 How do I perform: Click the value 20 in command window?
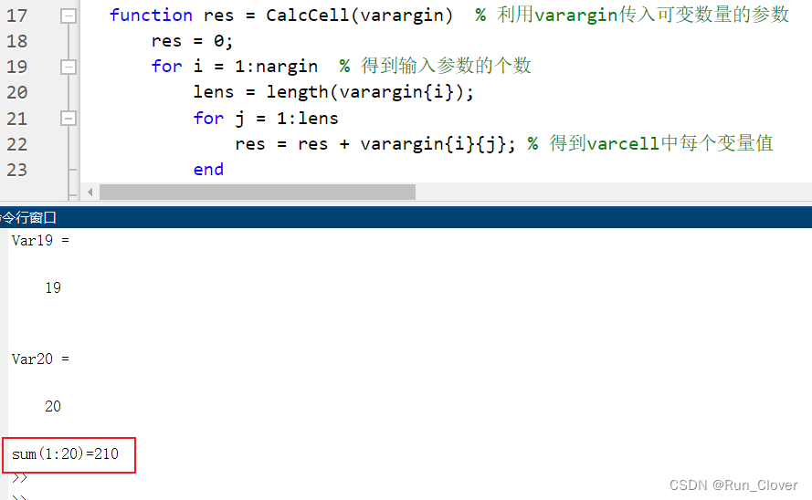53,406
